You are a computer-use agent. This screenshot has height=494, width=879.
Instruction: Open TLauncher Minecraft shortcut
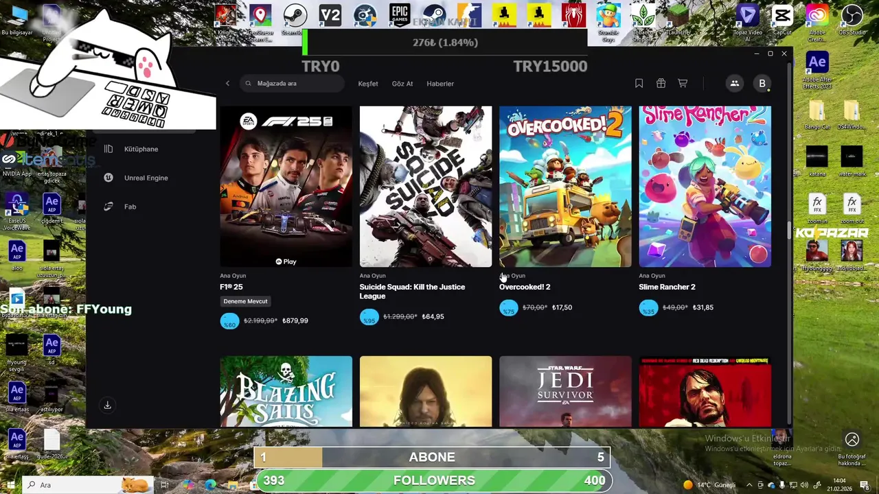[678, 21]
